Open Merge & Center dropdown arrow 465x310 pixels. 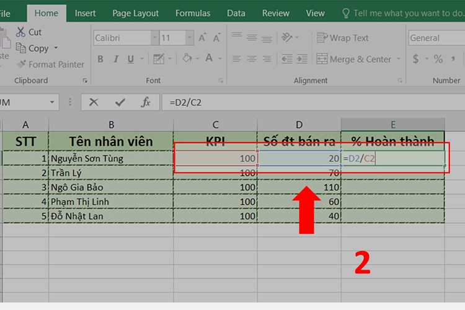(399, 59)
